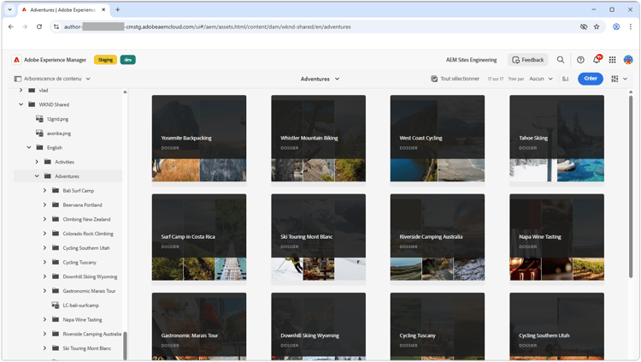Collapse the WKND Shared folder

tap(21, 104)
